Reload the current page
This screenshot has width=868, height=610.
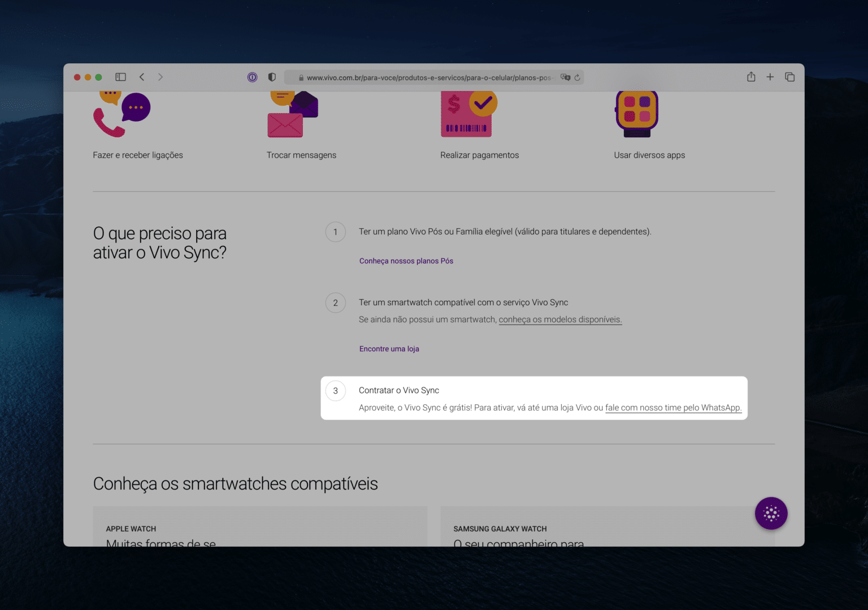coord(577,77)
